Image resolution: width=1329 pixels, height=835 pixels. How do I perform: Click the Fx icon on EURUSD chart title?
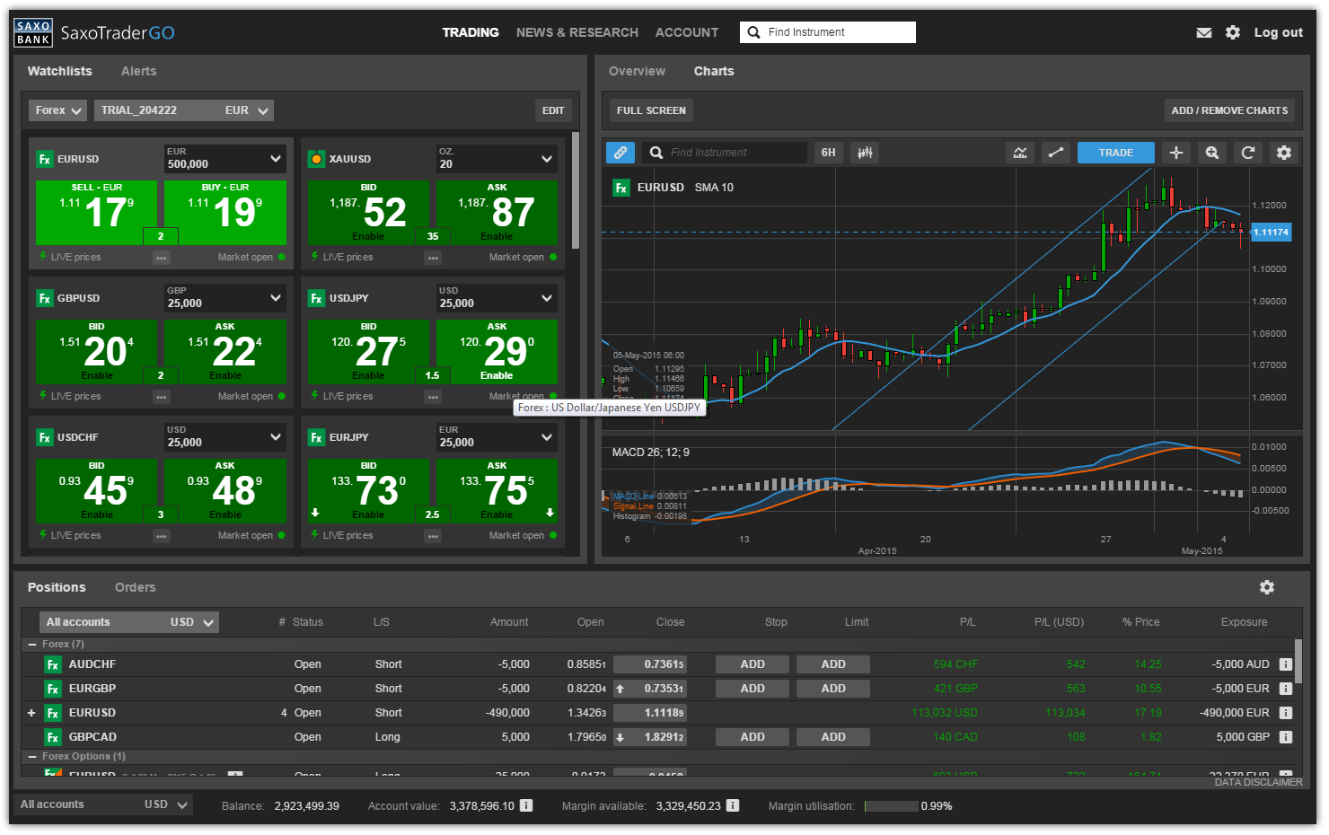coord(621,188)
